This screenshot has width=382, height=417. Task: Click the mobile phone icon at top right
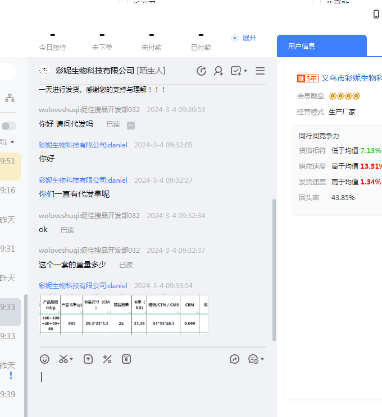pos(376,14)
